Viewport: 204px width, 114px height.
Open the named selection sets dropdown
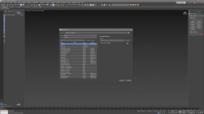pyautogui.click(x=73, y=5)
